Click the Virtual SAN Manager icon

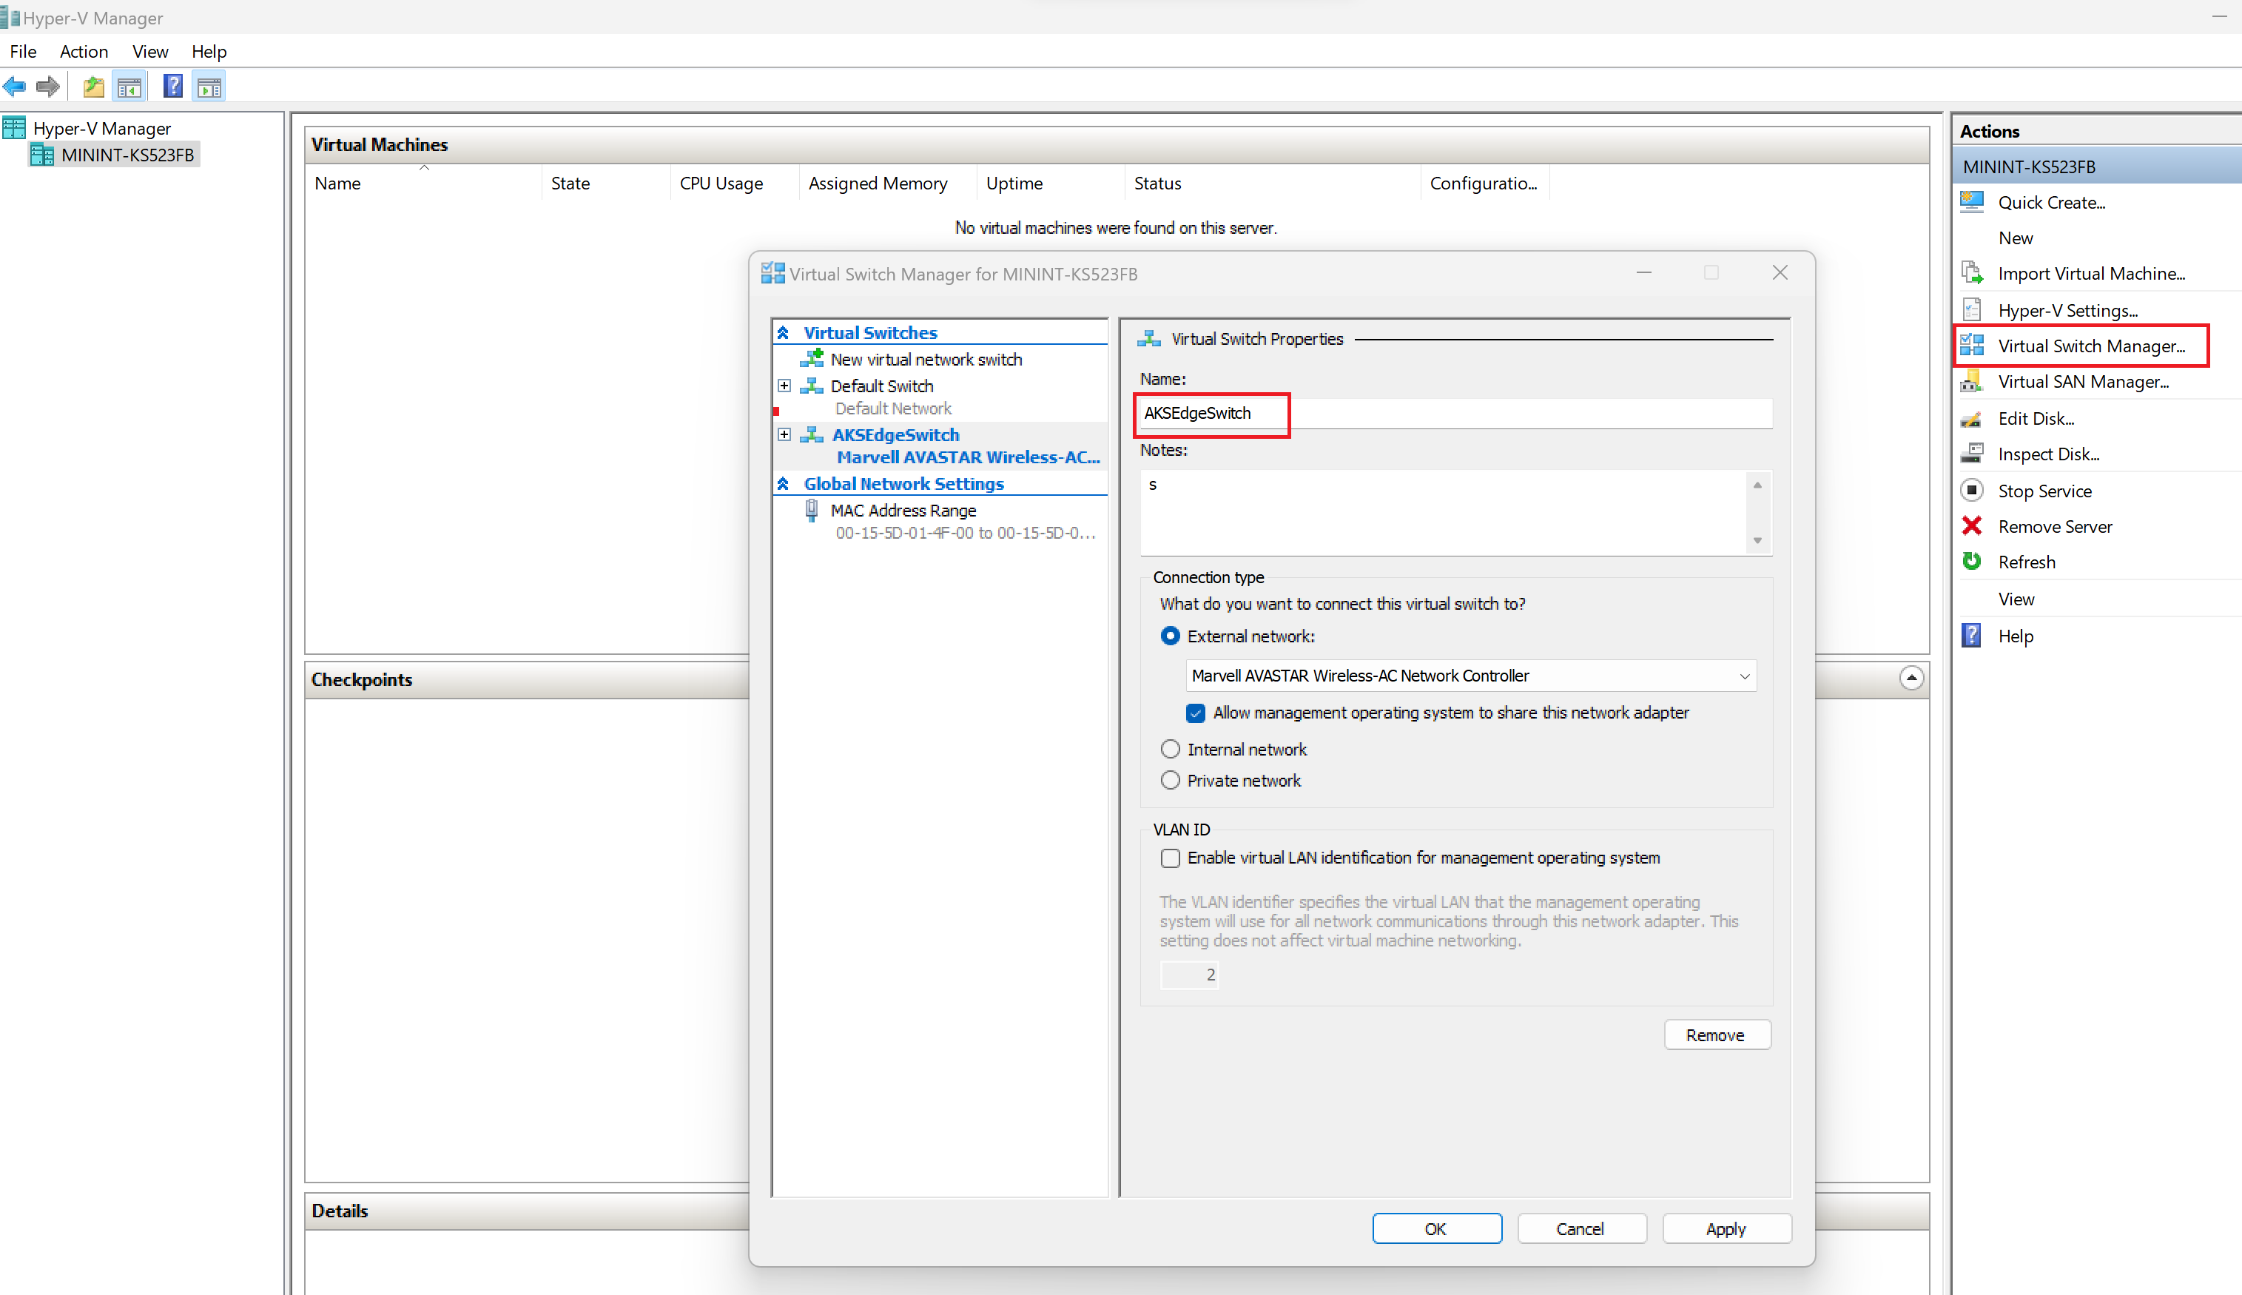pyautogui.click(x=1972, y=382)
